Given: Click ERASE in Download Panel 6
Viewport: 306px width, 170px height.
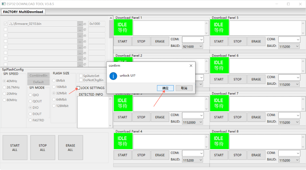Looking at the screenshot, I should point(256,79).
